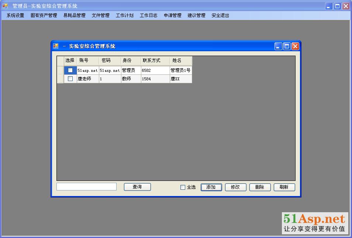The image size is (352, 238).
Task: Select the account cell 唐老师
Action: [88, 79]
